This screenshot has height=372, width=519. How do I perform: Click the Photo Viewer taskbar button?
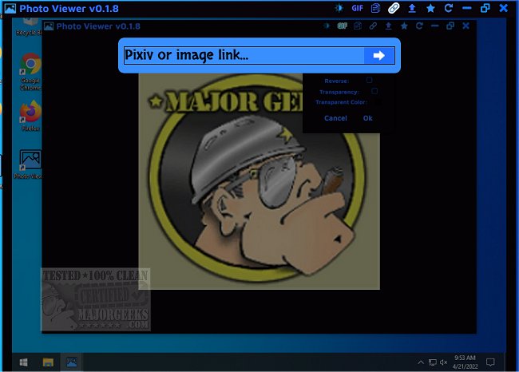pyautogui.click(x=72, y=362)
